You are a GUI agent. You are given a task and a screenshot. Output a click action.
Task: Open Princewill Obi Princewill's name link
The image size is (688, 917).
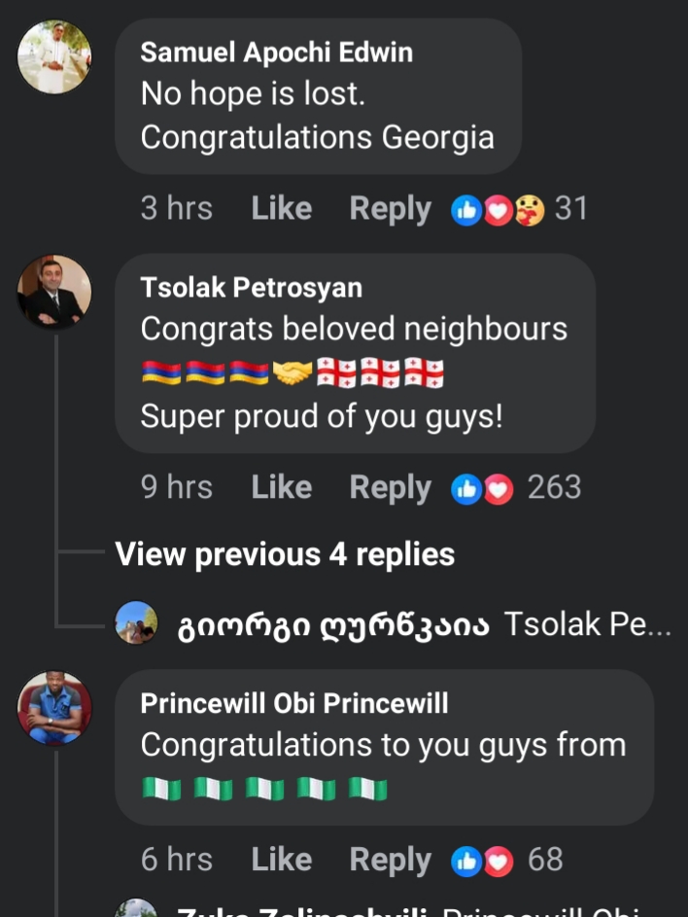click(x=294, y=704)
